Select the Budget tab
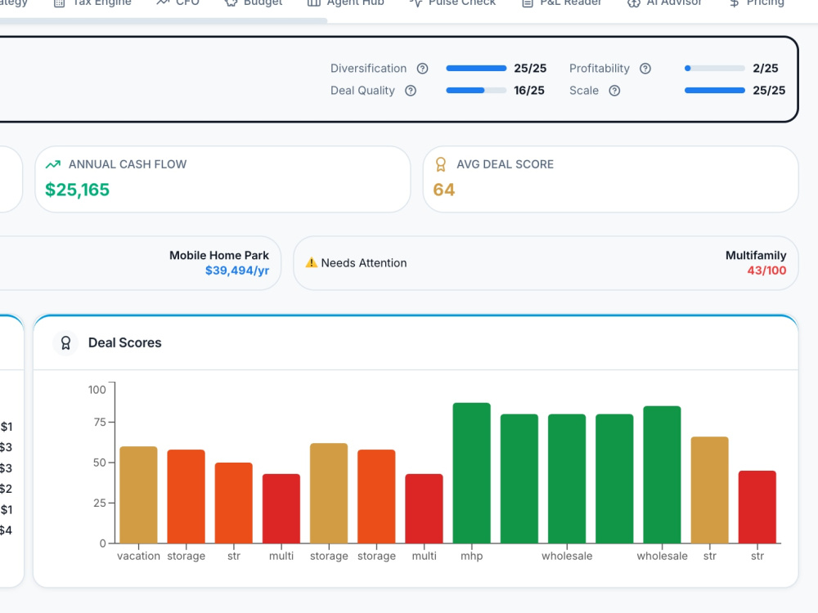This screenshot has height=613, width=818. [254, 2]
